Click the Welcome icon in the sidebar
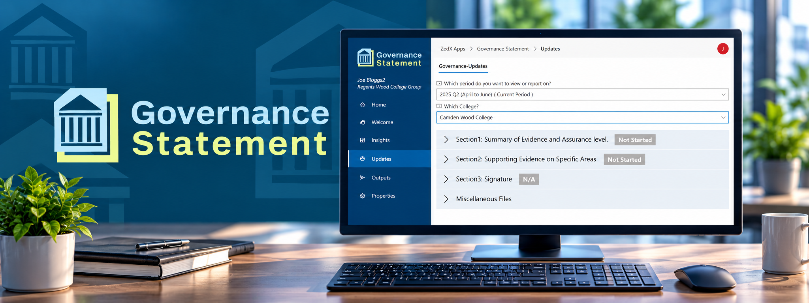The height and width of the screenshot is (303, 809). click(x=362, y=122)
